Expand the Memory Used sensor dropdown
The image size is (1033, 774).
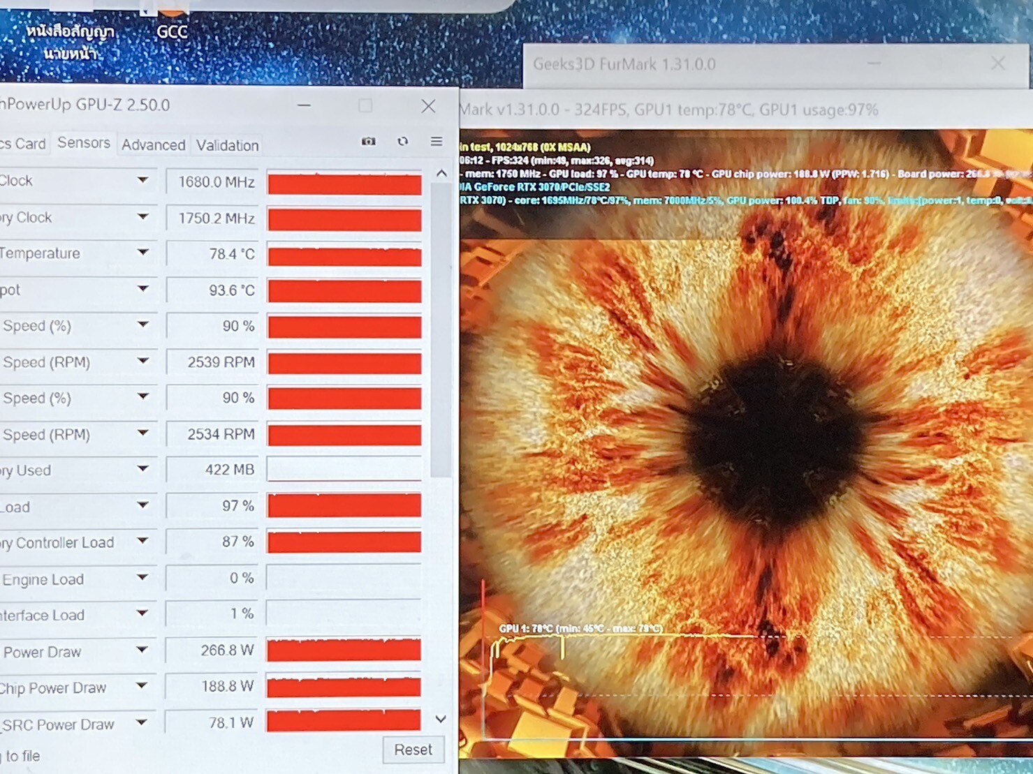point(142,468)
